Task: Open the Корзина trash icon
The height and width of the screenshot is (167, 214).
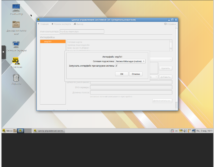Action: click(16, 79)
